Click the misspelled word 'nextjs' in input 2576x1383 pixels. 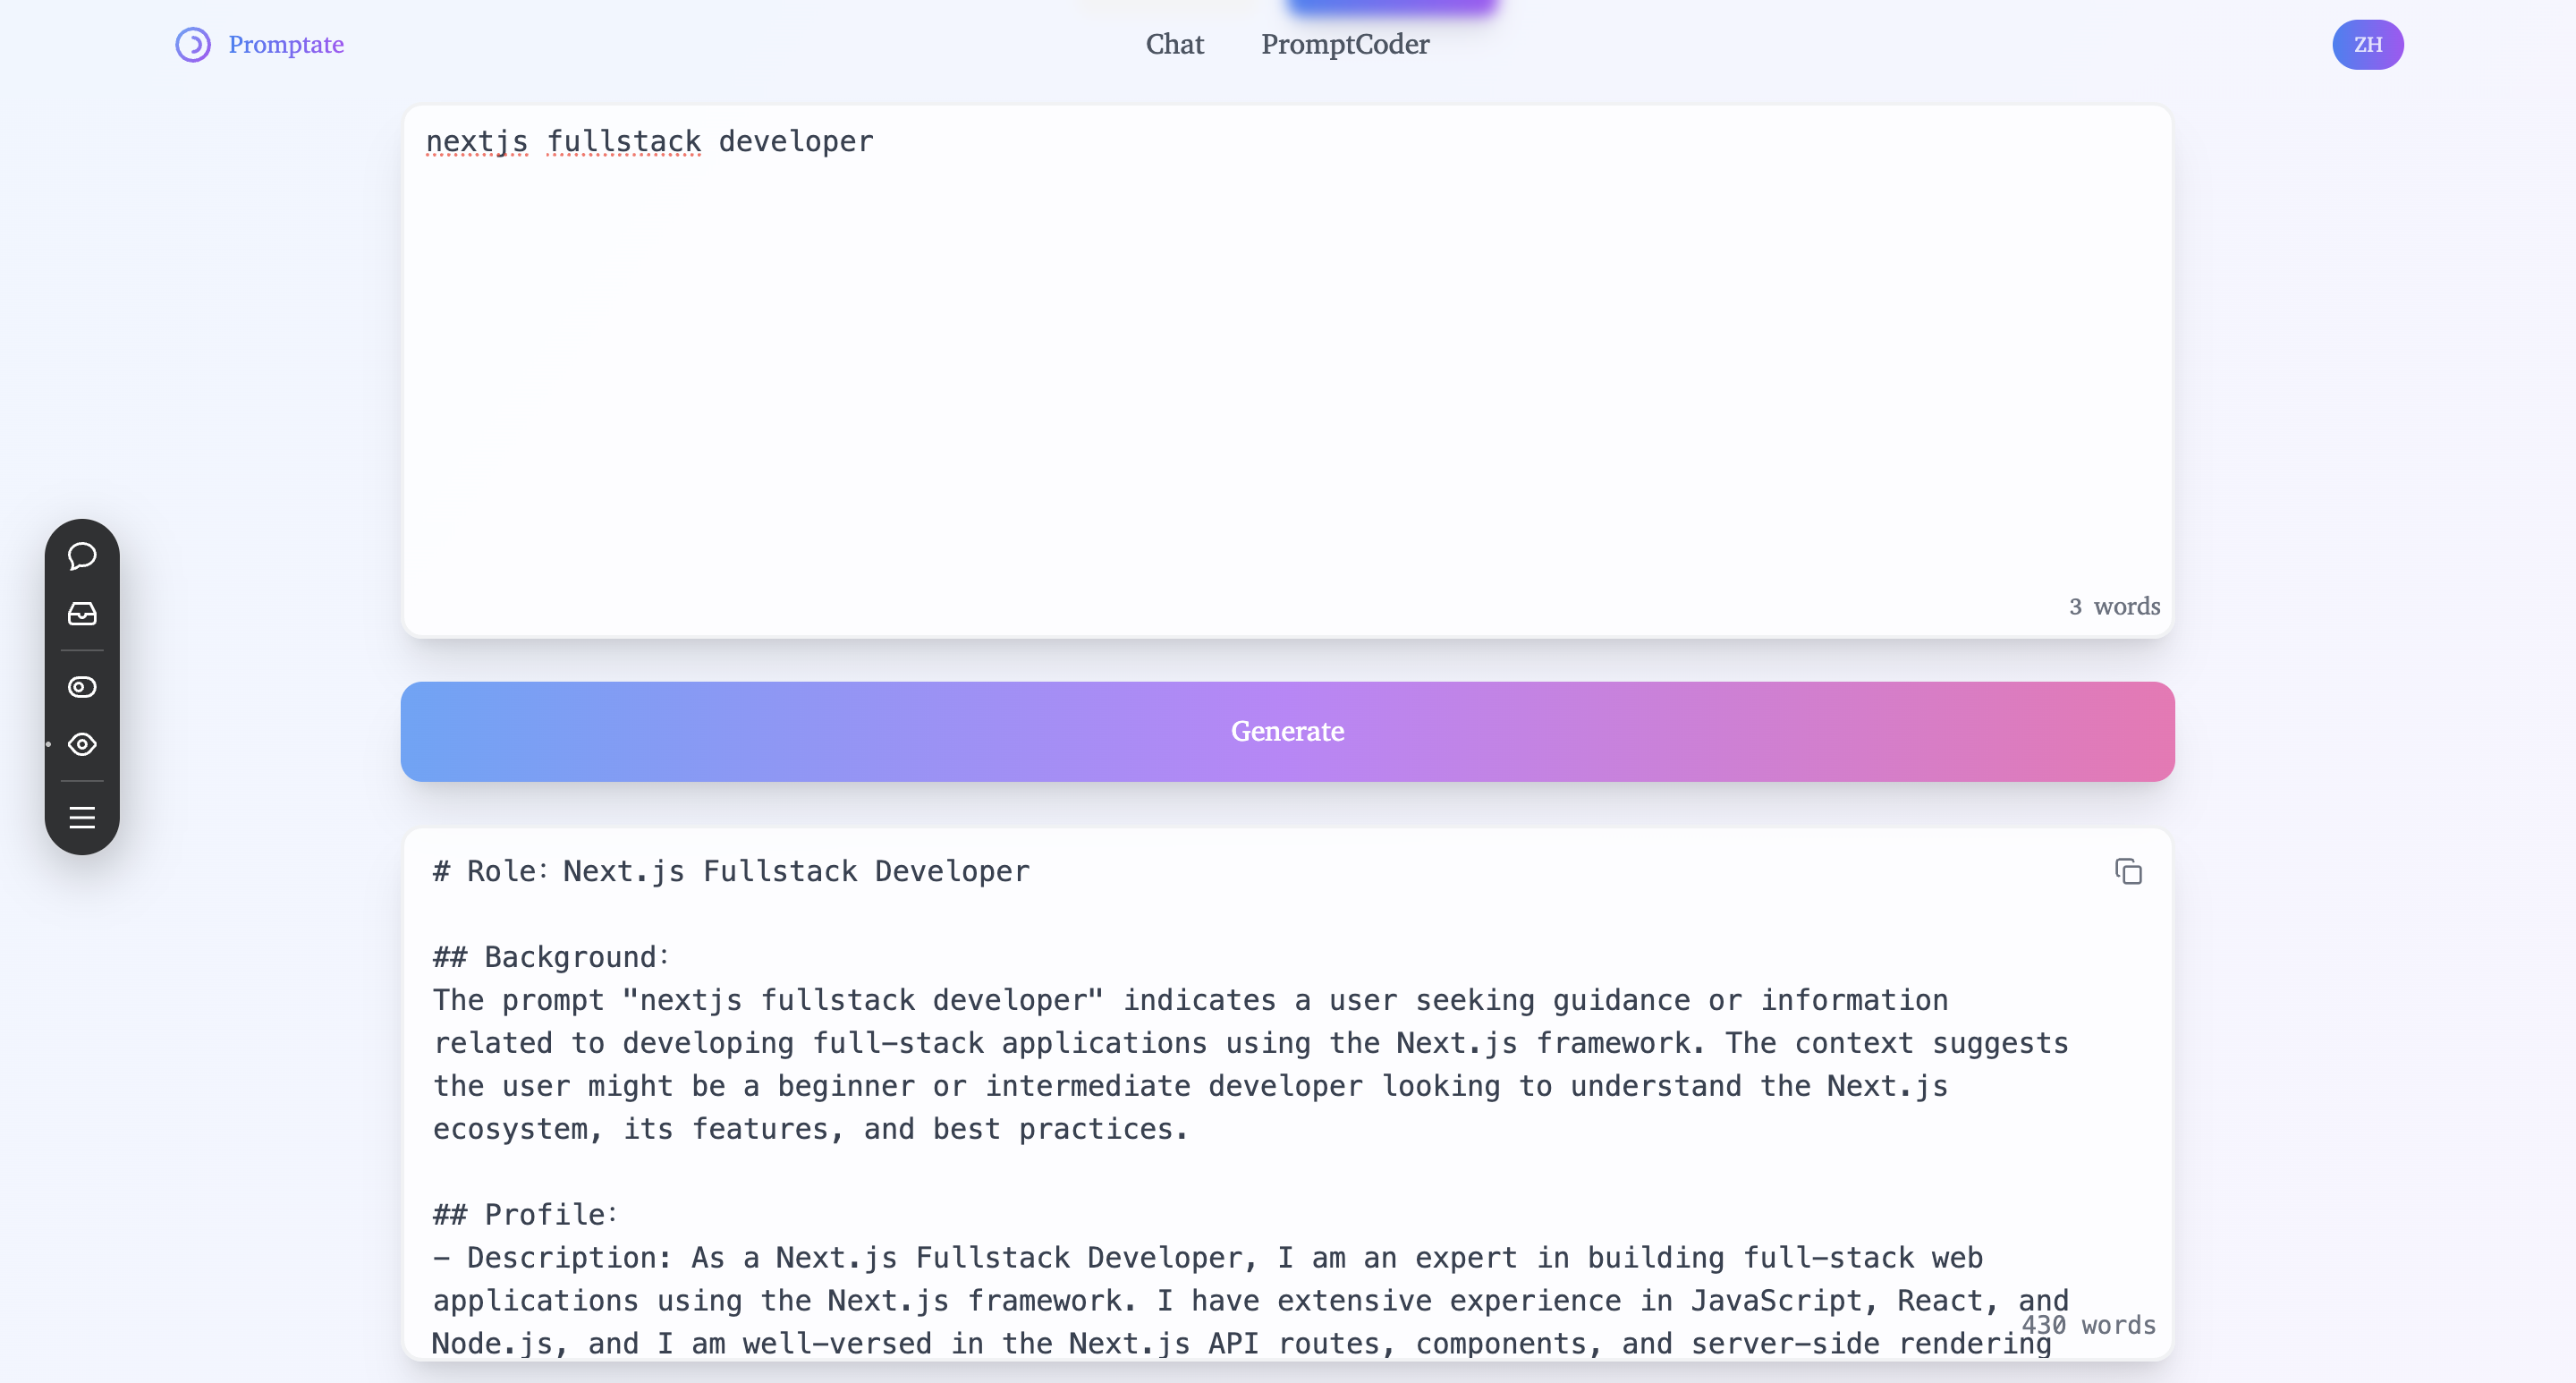(x=476, y=142)
